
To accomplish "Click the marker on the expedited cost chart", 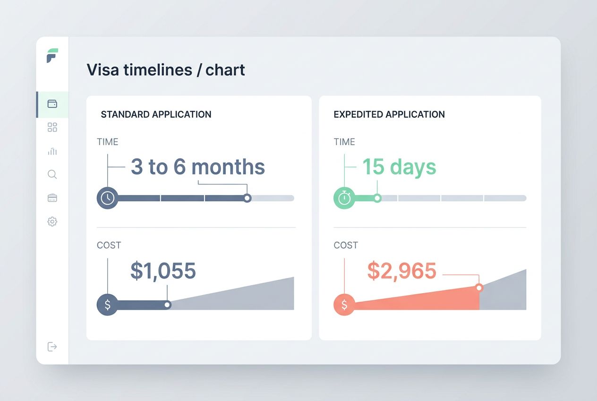I will [x=479, y=288].
